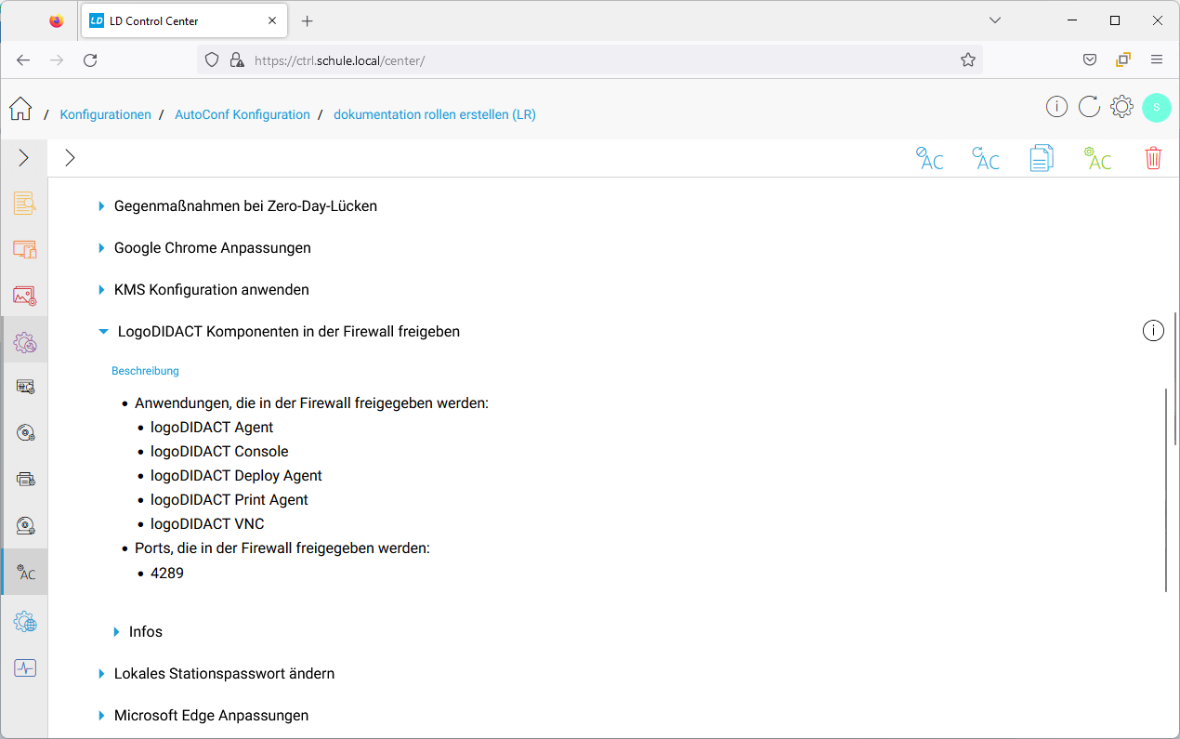1180x739 pixels.
Task: Open the Pocket save icon
Action: [1090, 59]
